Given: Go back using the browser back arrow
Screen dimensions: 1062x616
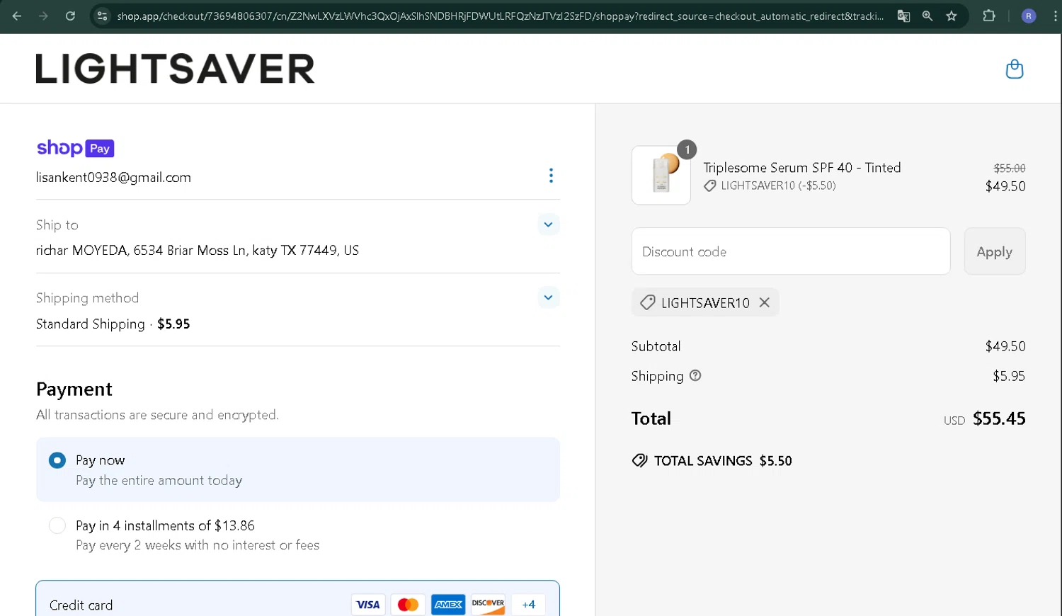Looking at the screenshot, I should click(17, 16).
